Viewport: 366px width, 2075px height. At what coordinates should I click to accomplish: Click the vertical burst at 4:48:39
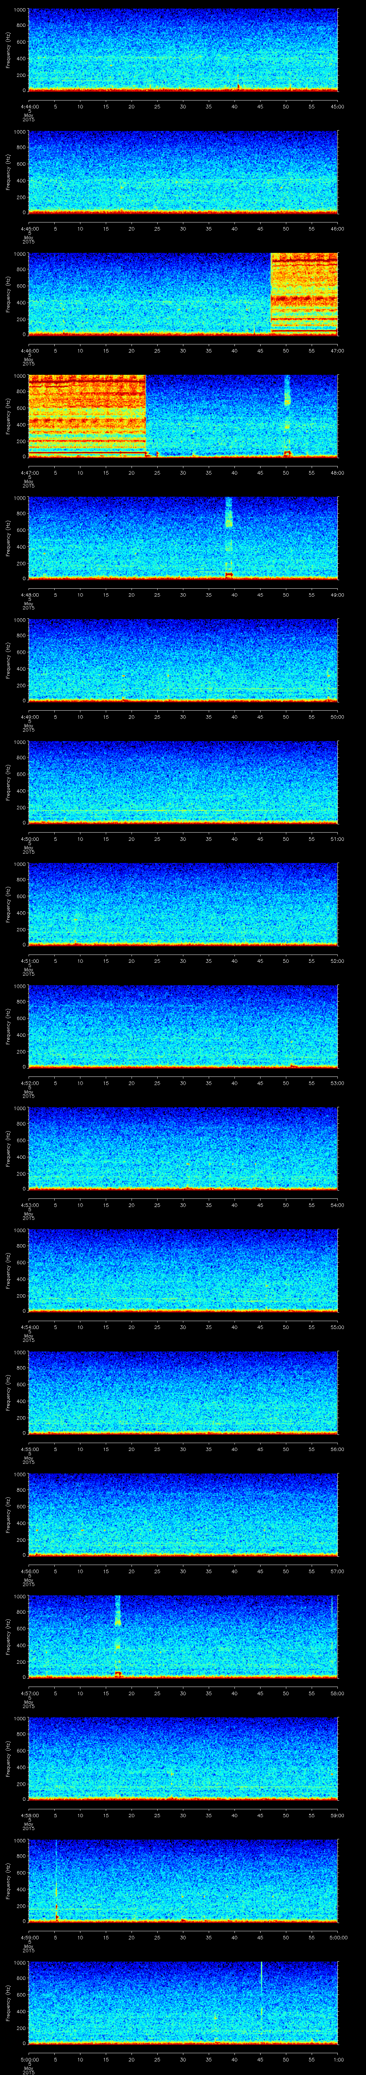coord(228,536)
